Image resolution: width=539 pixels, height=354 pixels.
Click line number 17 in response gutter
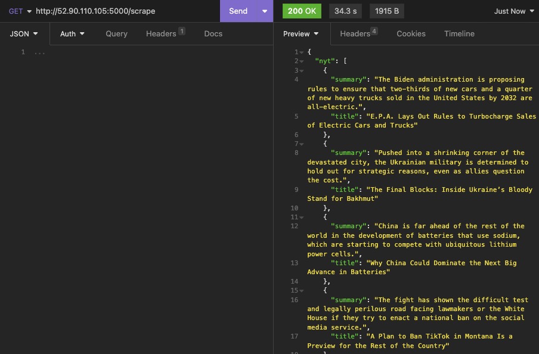295,336
